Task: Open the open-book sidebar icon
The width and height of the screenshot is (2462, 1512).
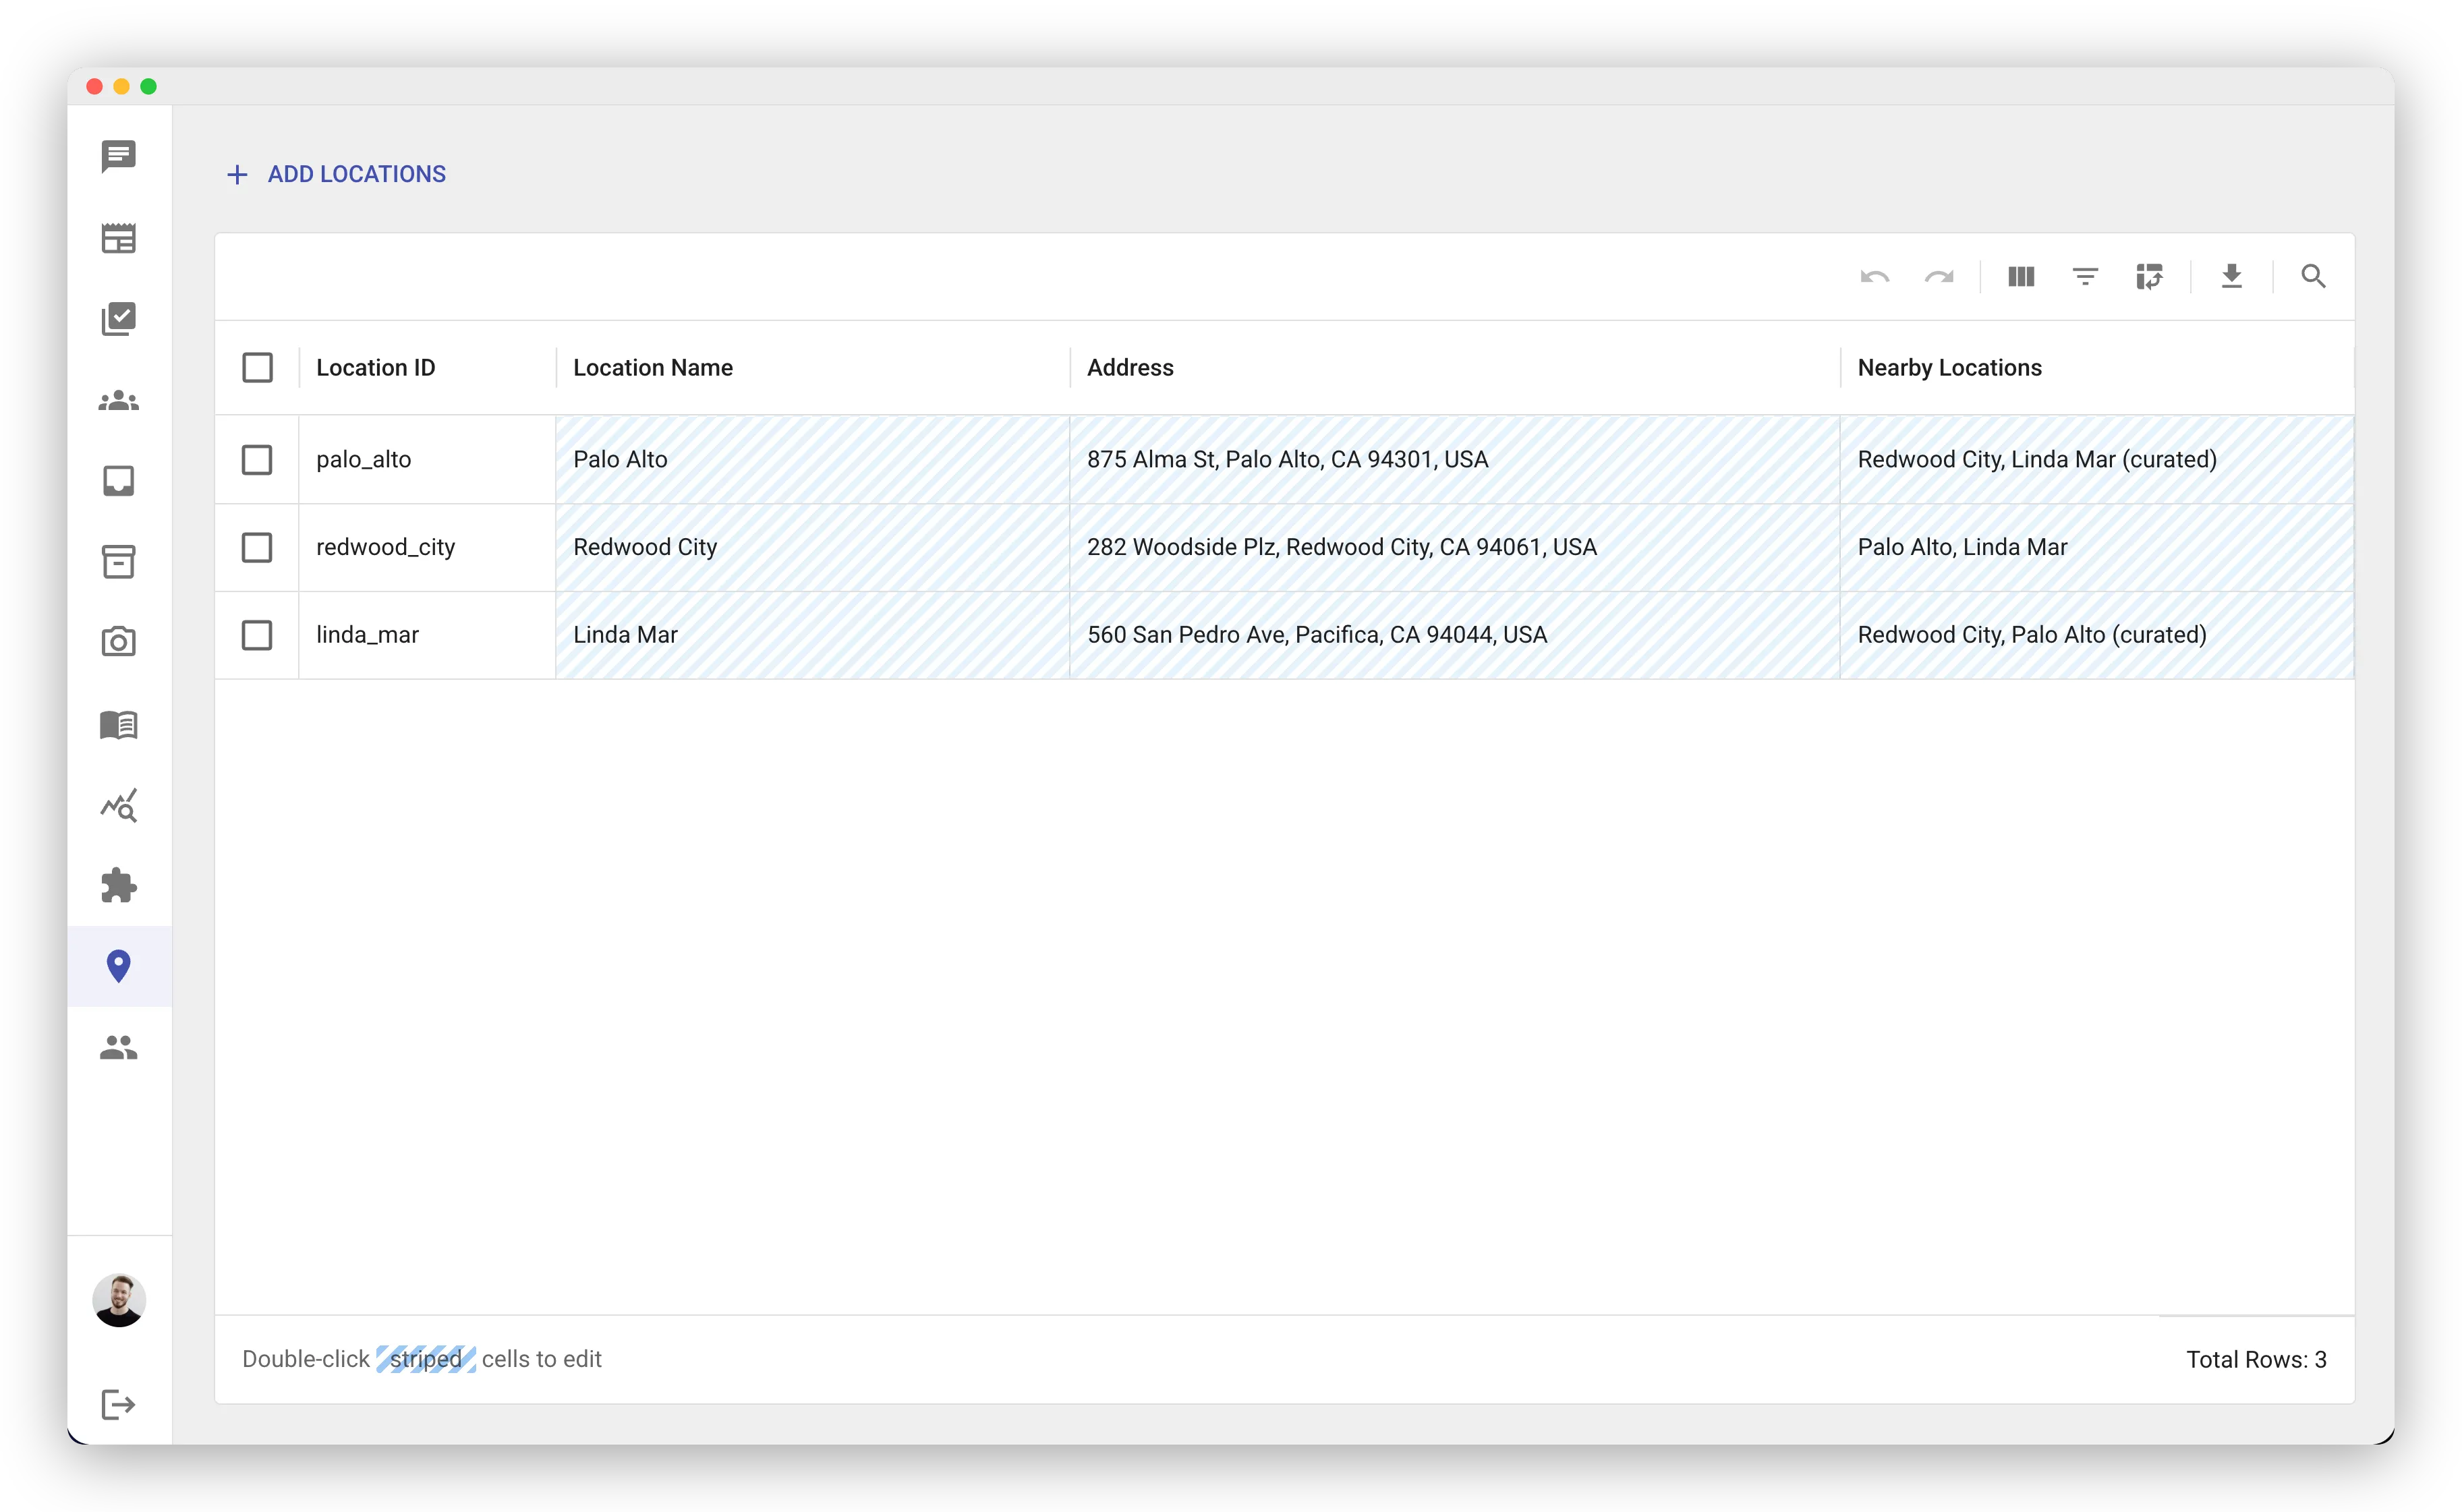Action: [x=118, y=724]
